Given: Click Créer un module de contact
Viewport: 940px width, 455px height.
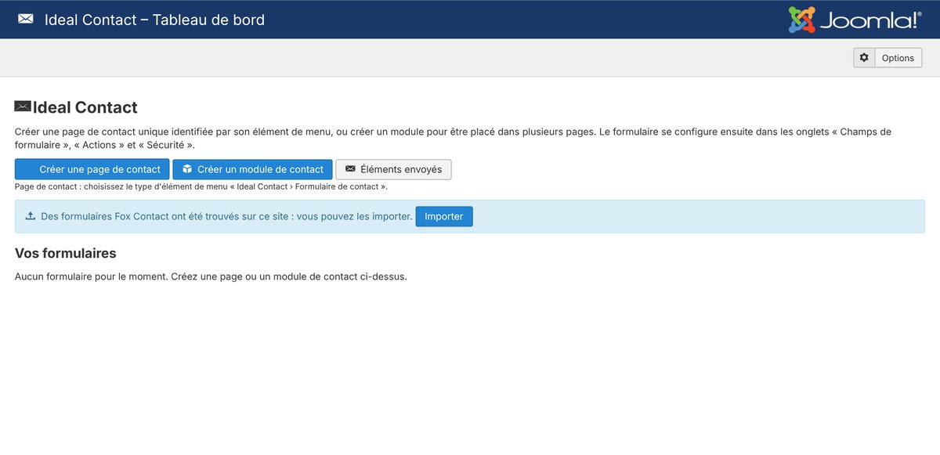Looking at the screenshot, I should pyautogui.click(x=252, y=169).
